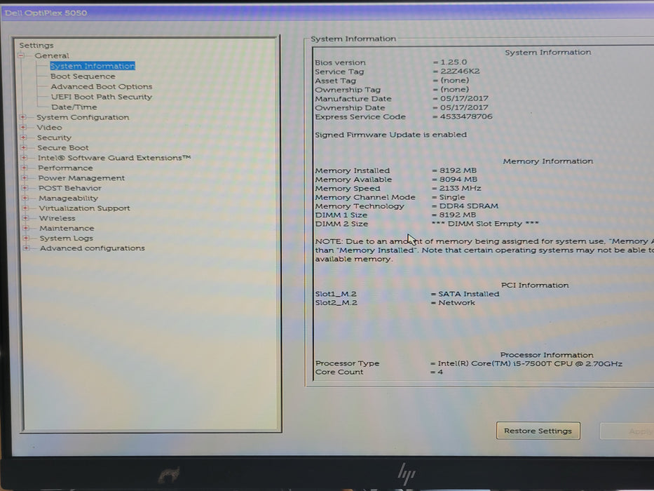Viewport: 654px width, 491px height.
Task: Select the Virtualization Support label
Action: [x=85, y=208]
